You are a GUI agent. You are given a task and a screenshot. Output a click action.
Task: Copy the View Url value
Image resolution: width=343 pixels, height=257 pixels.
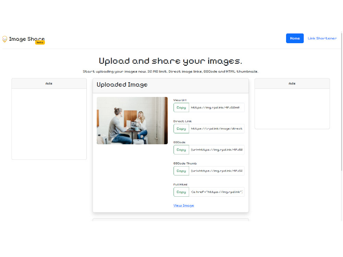coord(181,108)
